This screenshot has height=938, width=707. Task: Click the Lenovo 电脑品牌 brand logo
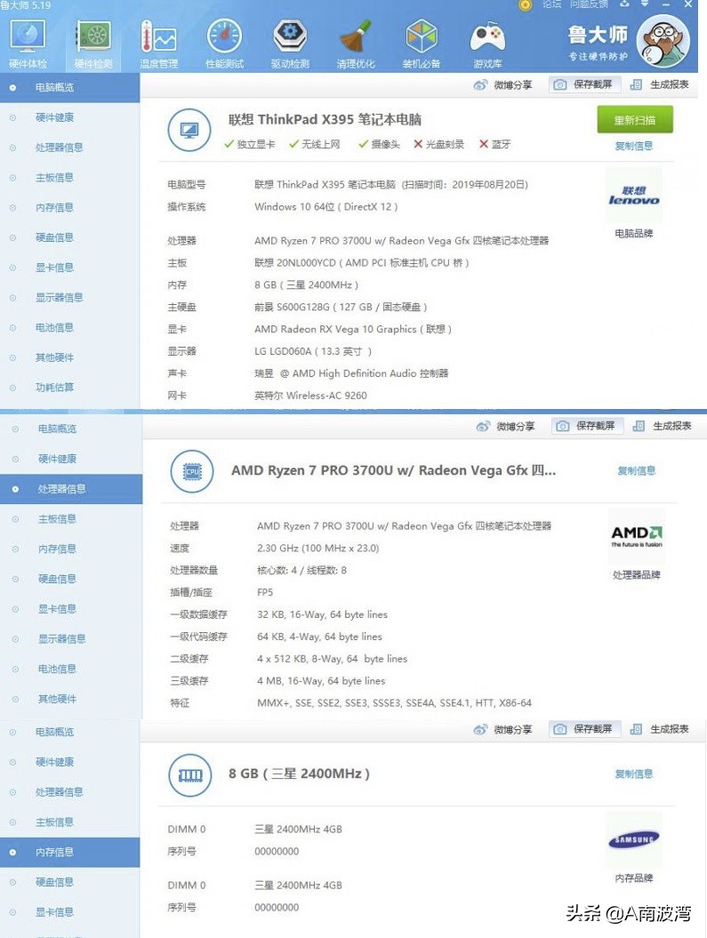(x=633, y=196)
